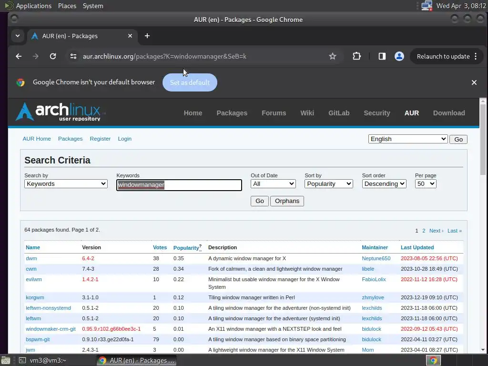488x366 pixels.
Task: Click the browser forward arrow
Action: [36, 56]
